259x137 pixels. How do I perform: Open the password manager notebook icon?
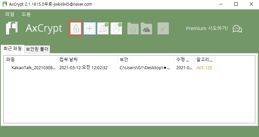pos(116,28)
